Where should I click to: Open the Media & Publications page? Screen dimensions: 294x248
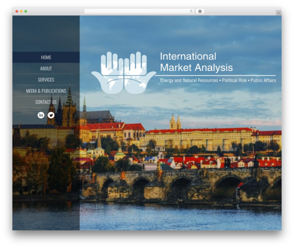point(46,91)
